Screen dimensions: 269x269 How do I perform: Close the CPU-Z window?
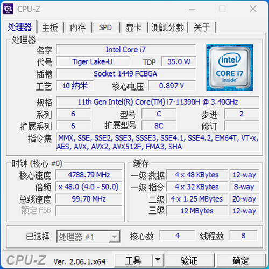coord(253,9)
